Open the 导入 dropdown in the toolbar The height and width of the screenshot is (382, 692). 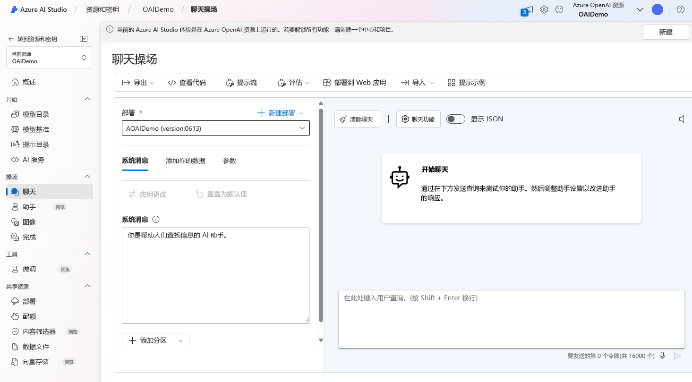417,83
